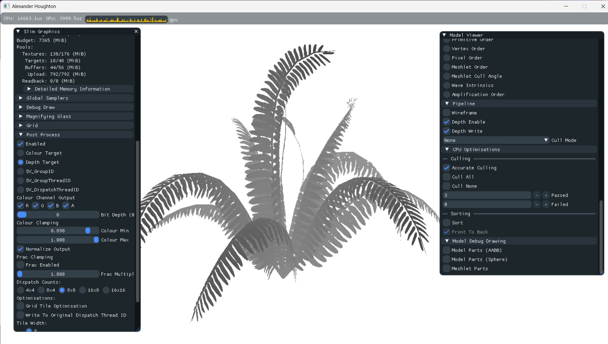Click the Colour Min slider
This screenshot has width=608, height=344.
[x=58, y=231]
